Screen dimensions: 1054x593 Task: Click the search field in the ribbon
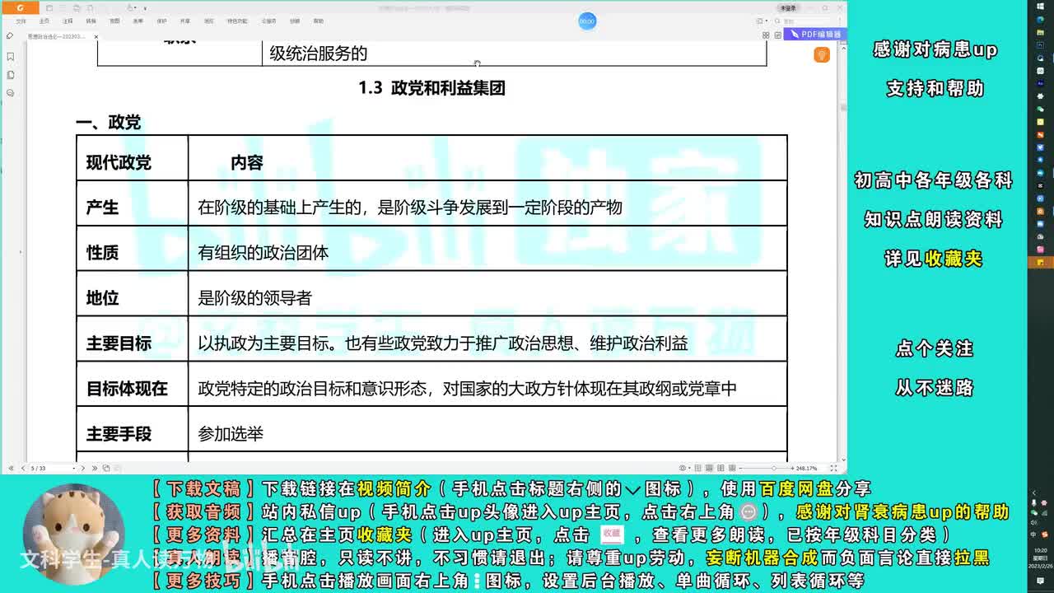click(x=806, y=21)
